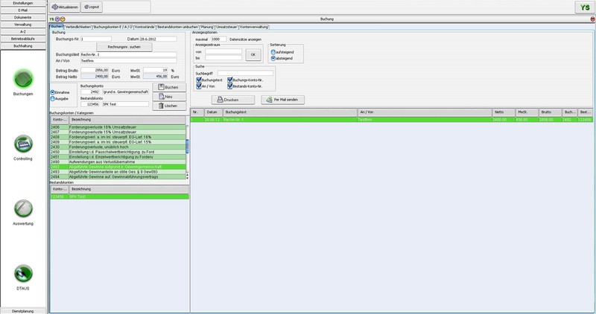Open the Planung tab
The width and height of the screenshot is (596, 314).
pyautogui.click(x=207, y=27)
